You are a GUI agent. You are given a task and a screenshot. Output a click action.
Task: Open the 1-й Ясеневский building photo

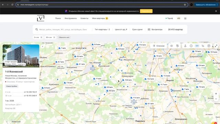click(x=21, y=56)
